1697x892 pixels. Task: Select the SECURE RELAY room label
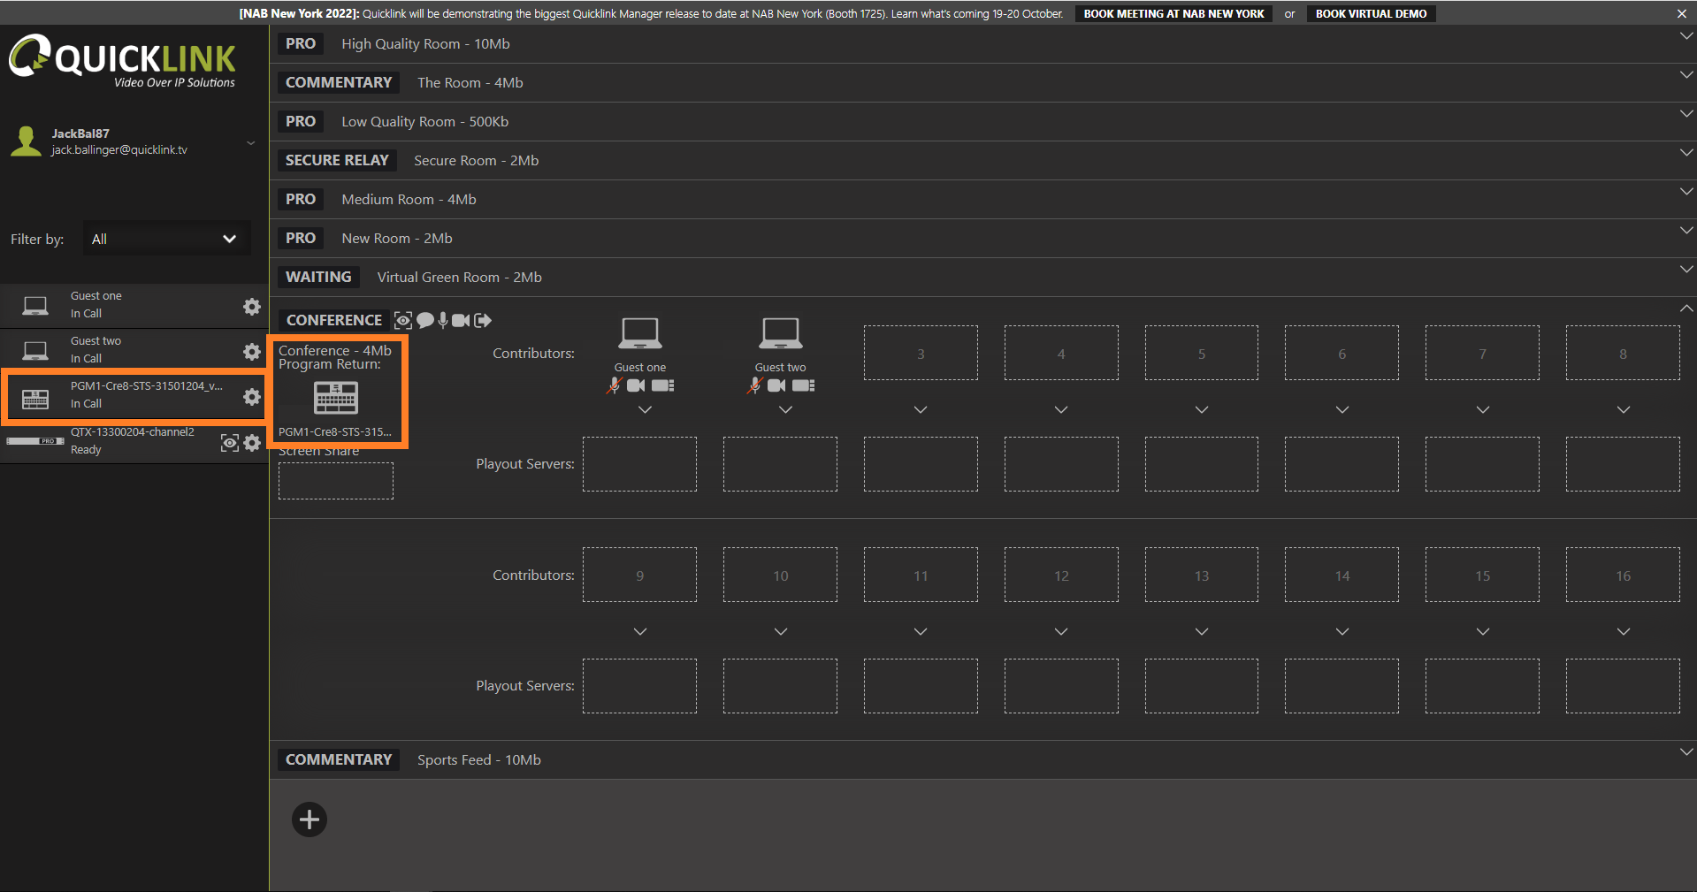pos(337,160)
